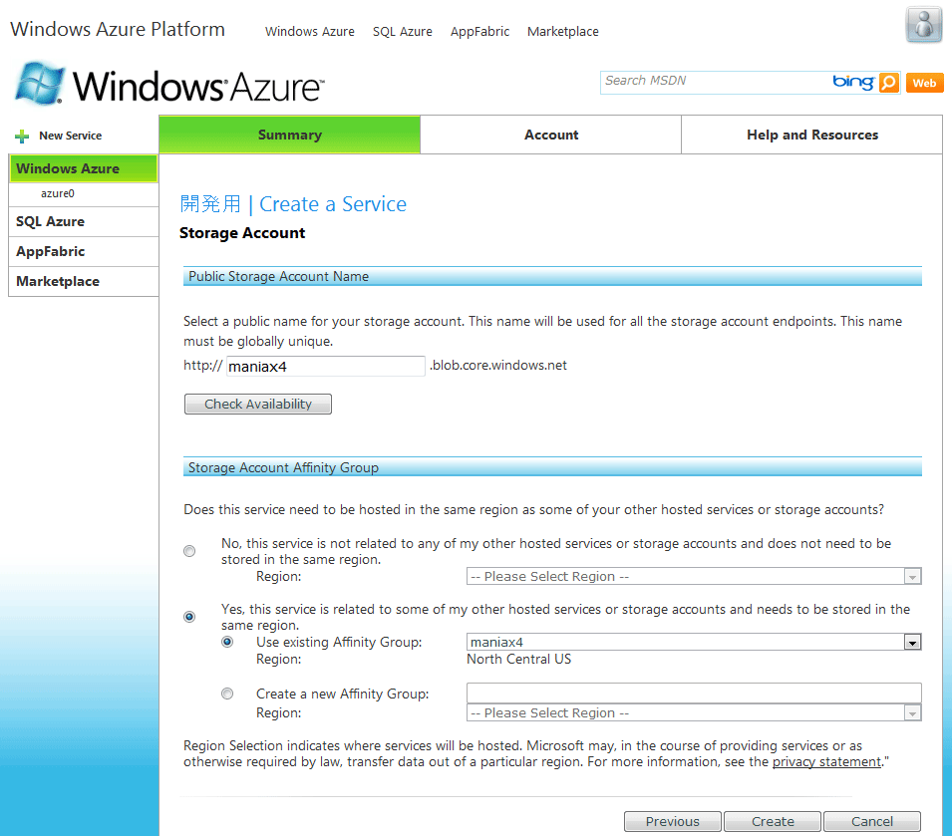Click the Windows Azure Platform title
This screenshot has width=952, height=836.
tap(118, 29)
